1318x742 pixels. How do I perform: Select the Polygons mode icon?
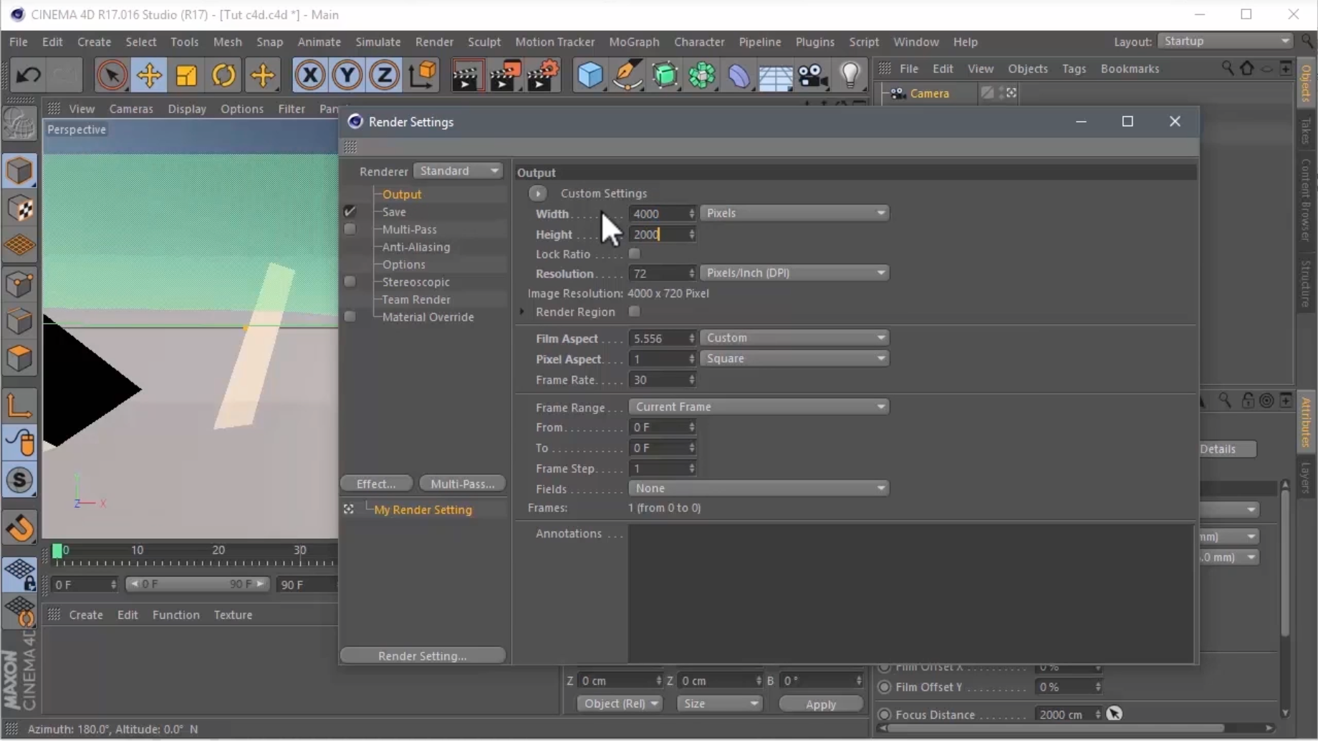19,358
